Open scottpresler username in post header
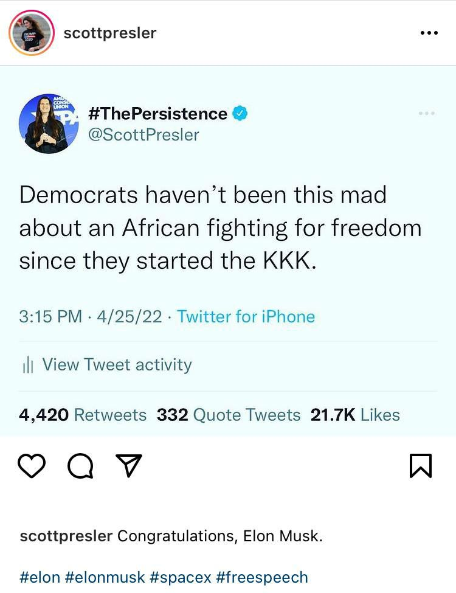456x593 pixels. [110, 33]
